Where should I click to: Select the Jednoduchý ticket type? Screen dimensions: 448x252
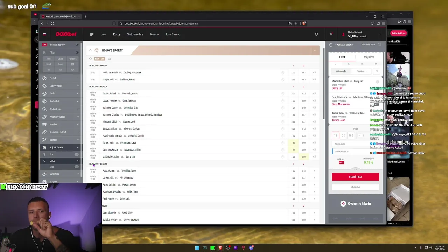(341, 71)
